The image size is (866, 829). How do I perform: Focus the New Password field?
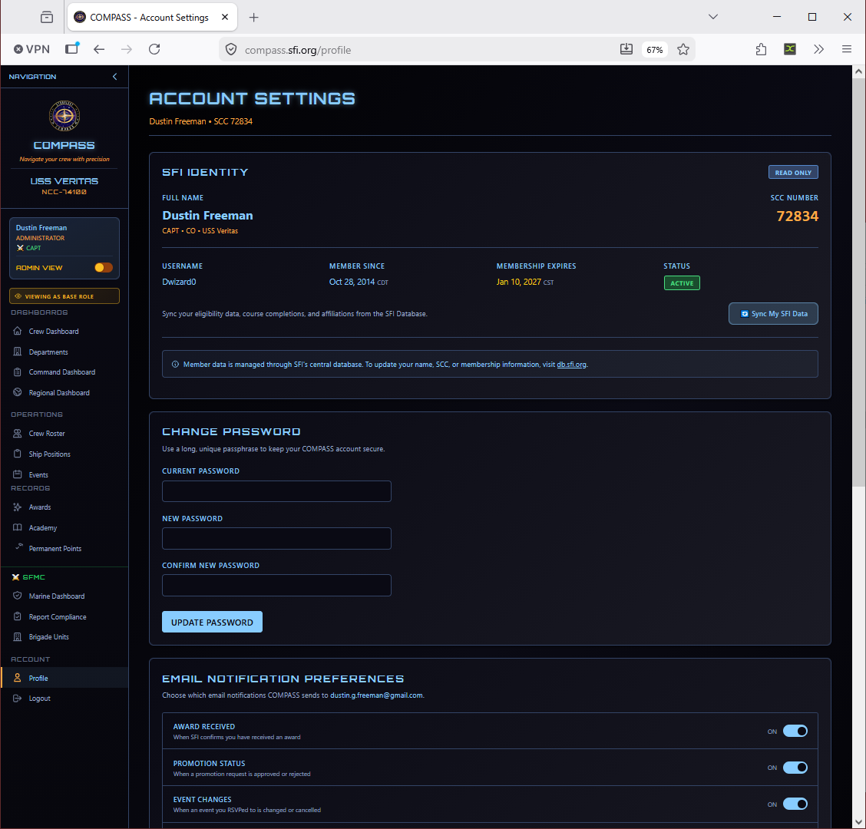276,539
